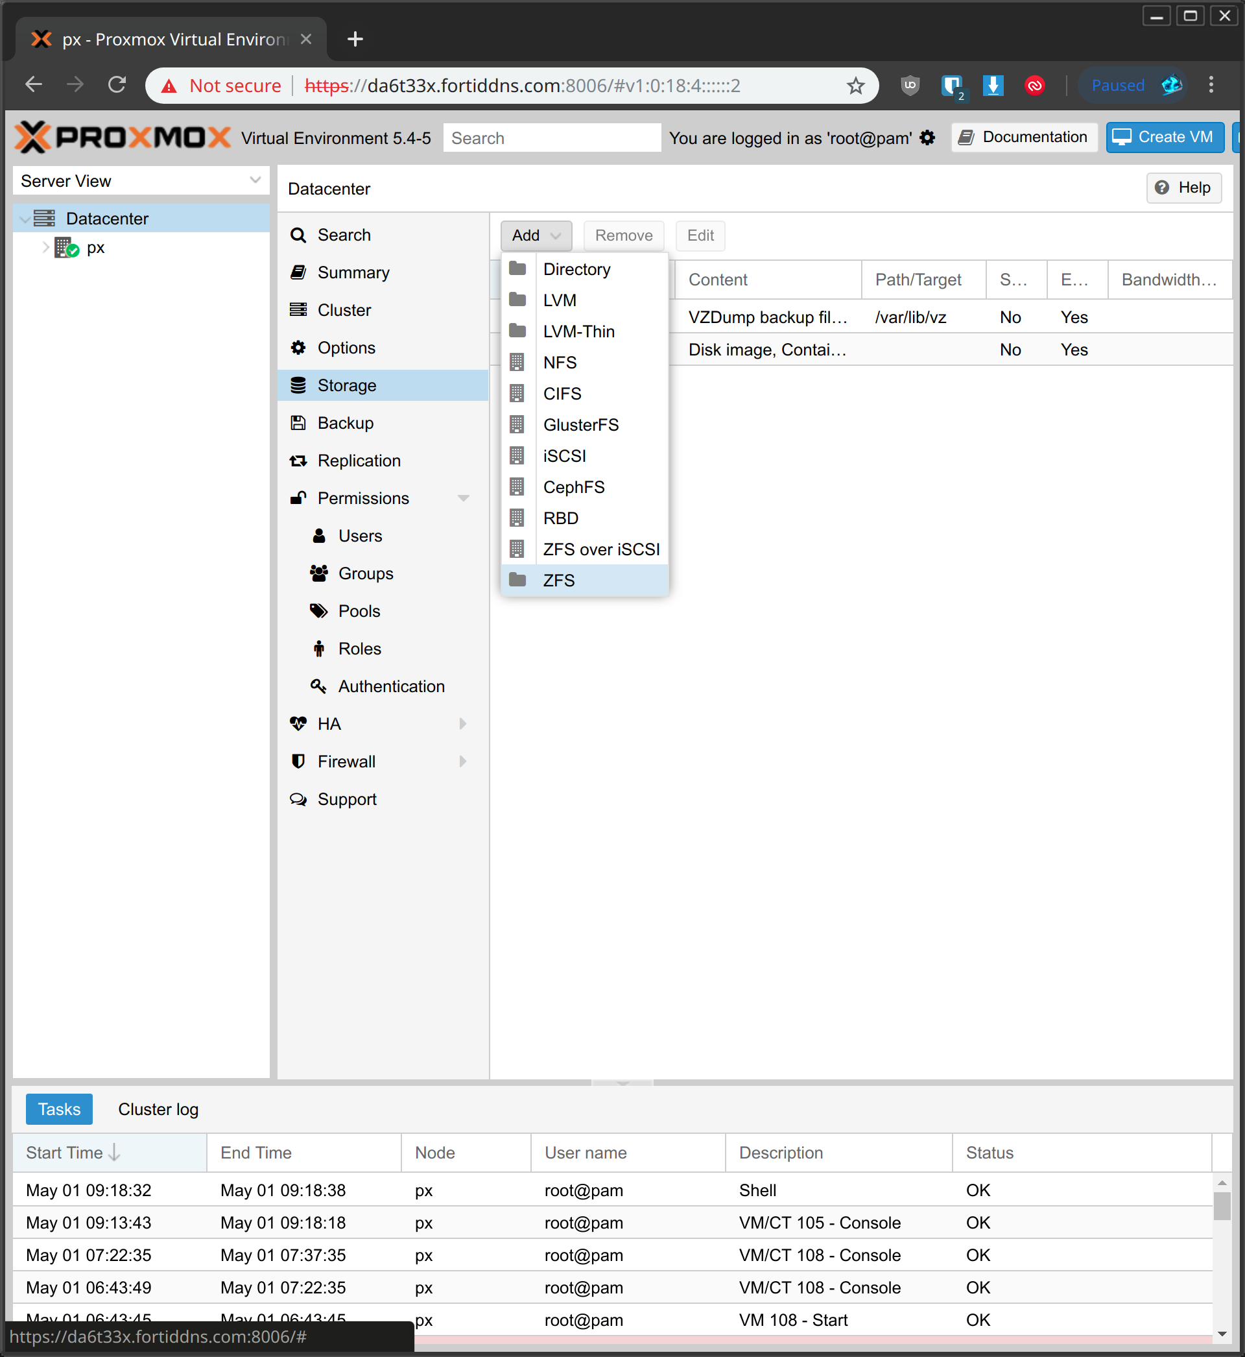Open the Chrome three-dot menu
Screen dimensions: 1245x1357
[x=1211, y=85]
